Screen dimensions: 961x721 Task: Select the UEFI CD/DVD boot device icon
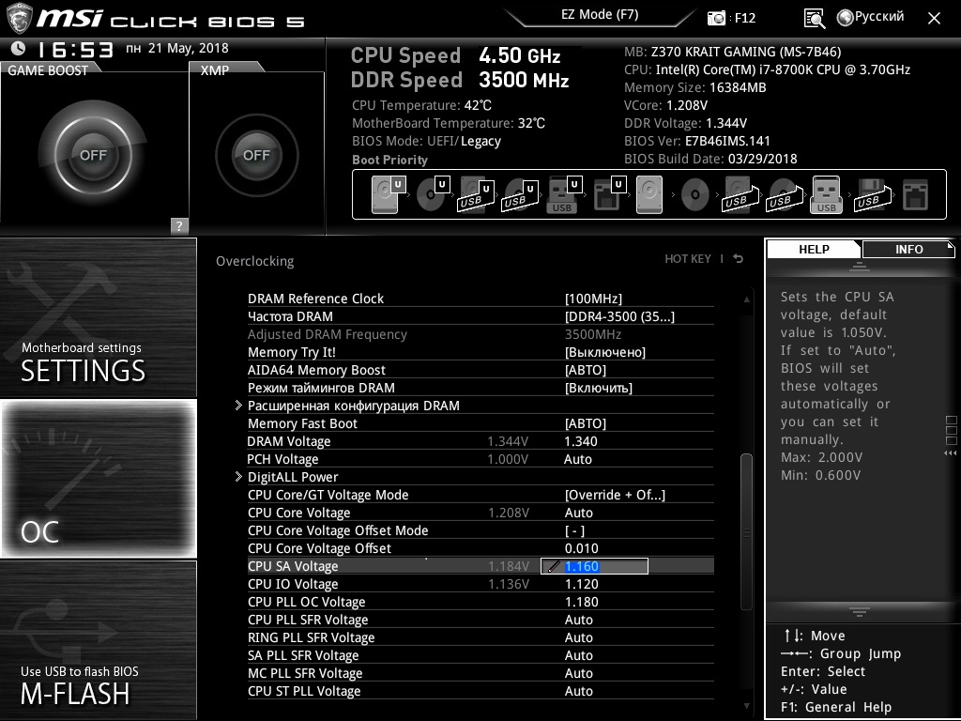coord(433,194)
